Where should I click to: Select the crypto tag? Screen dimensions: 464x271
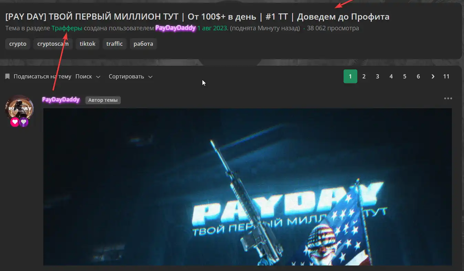pyautogui.click(x=18, y=44)
